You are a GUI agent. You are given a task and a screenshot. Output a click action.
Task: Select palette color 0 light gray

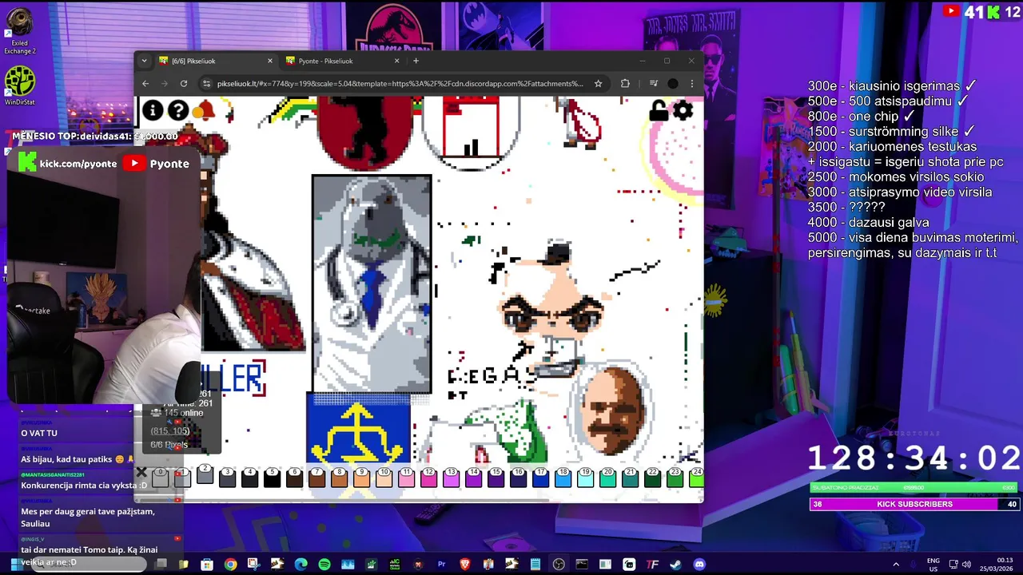click(160, 477)
